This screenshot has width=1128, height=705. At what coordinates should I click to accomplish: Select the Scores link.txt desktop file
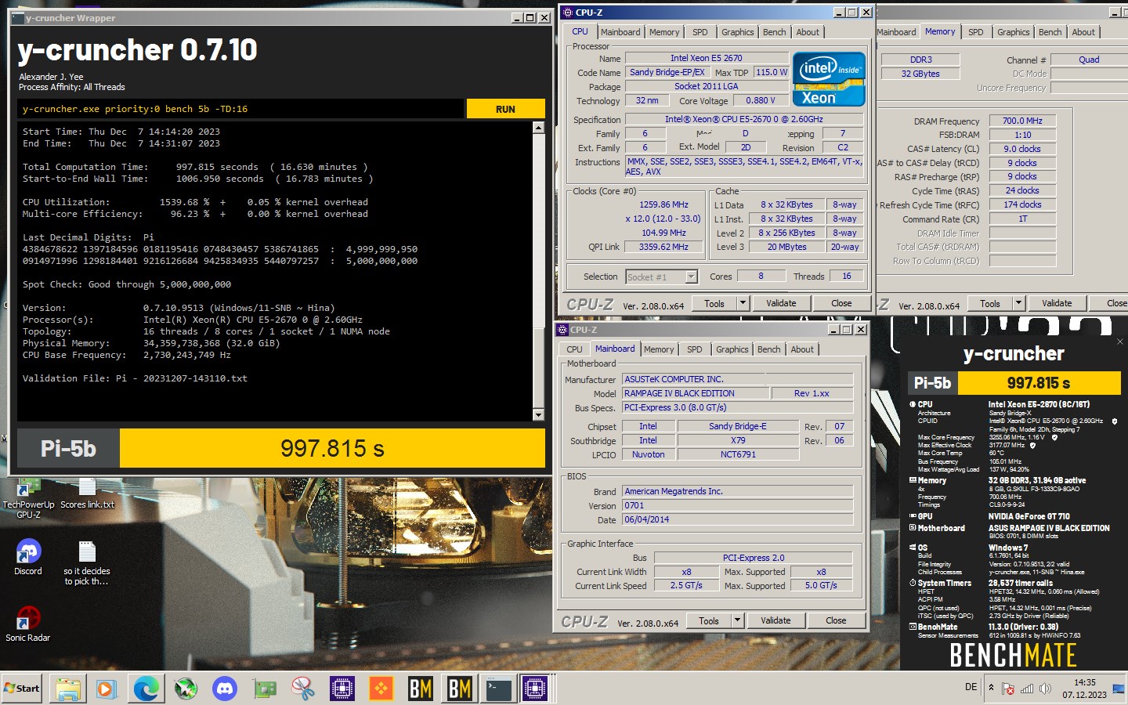click(87, 493)
